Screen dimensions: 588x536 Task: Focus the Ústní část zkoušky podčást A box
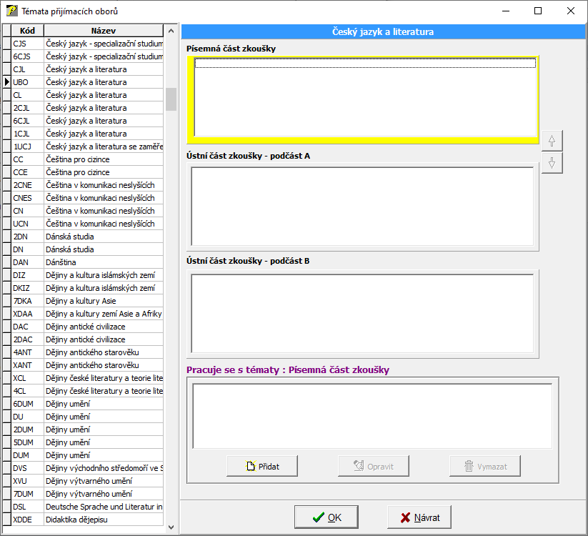point(362,206)
